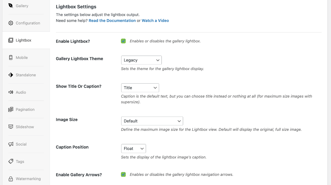Viewport: 331px width, 185px height.
Task: Click the Configuration gear icon
Action: [x=11, y=23]
